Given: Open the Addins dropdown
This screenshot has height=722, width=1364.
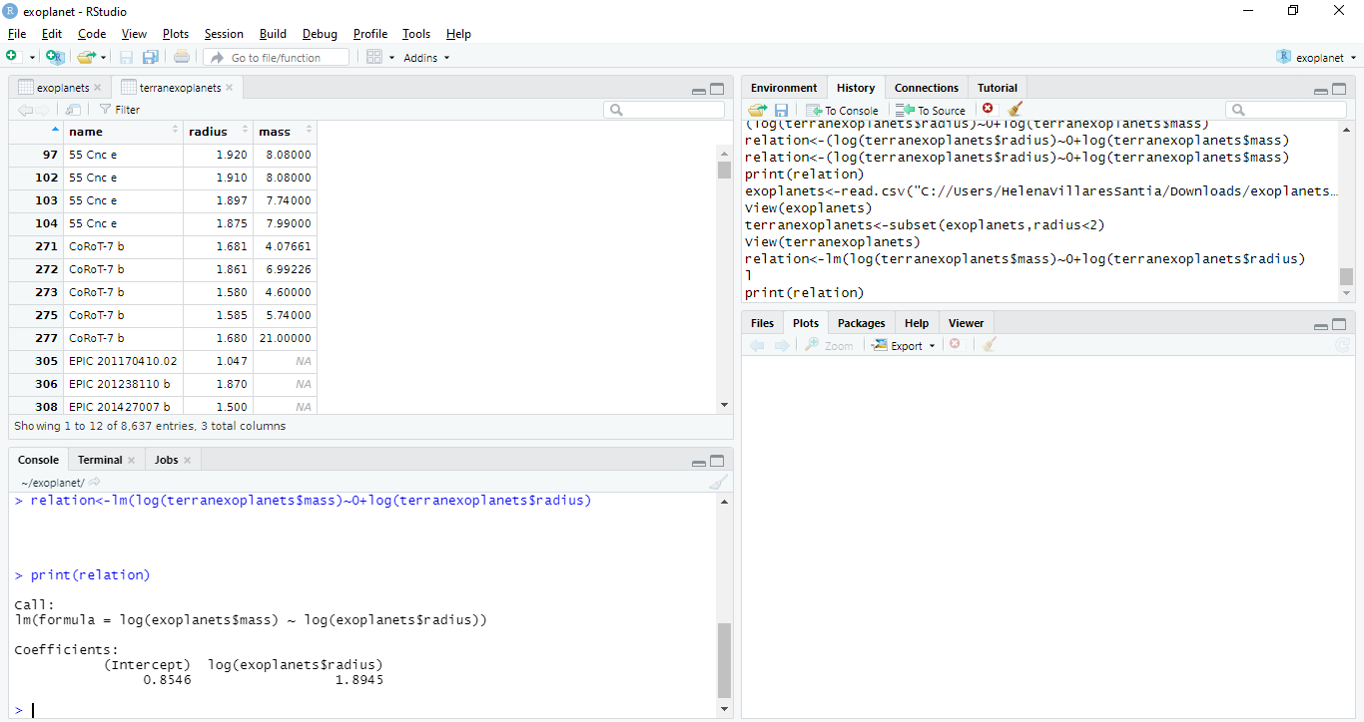Looking at the screenshot, I should [426, 58].
